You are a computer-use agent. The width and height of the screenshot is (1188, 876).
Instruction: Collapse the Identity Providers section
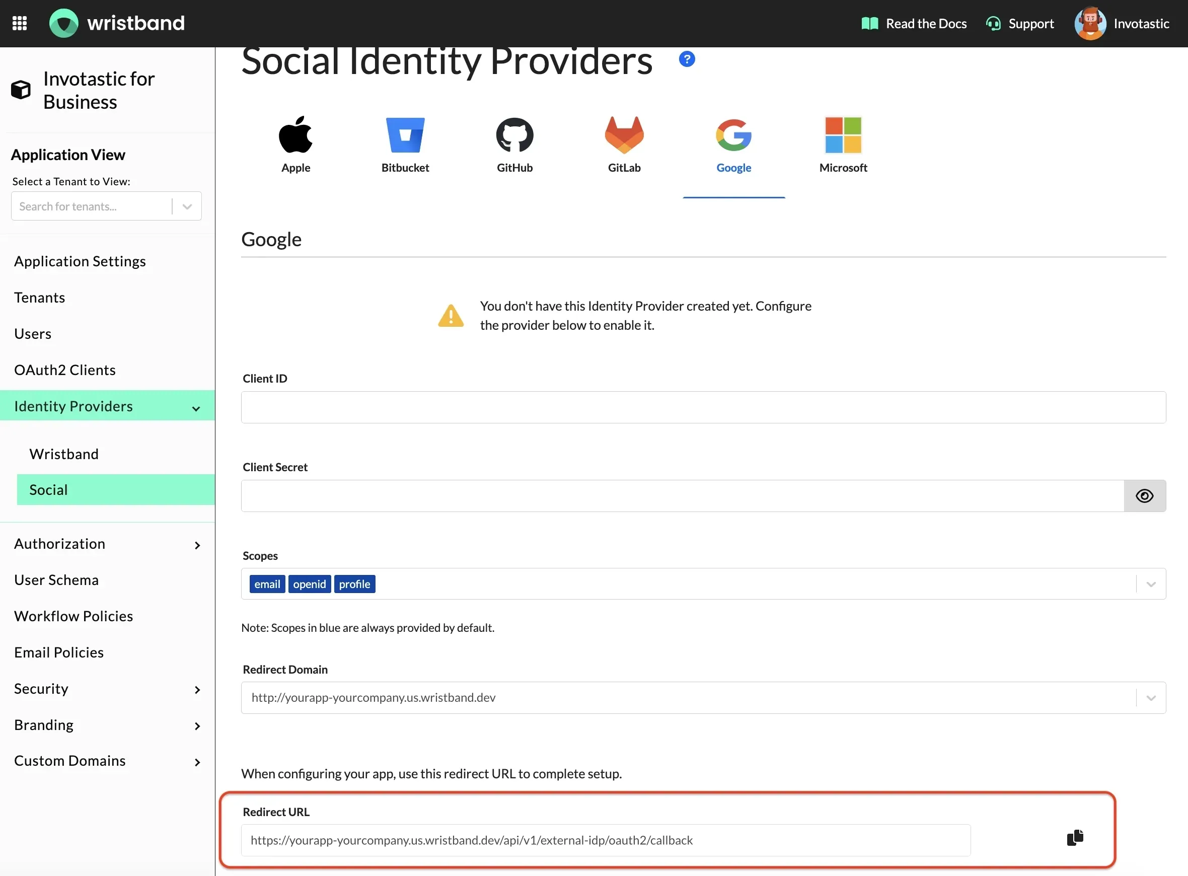click(x=107, y=406)
